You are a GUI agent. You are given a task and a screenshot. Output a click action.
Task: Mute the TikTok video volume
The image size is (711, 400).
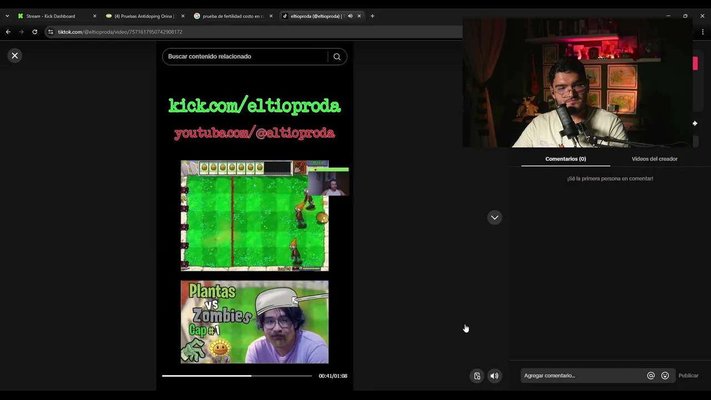494,376
